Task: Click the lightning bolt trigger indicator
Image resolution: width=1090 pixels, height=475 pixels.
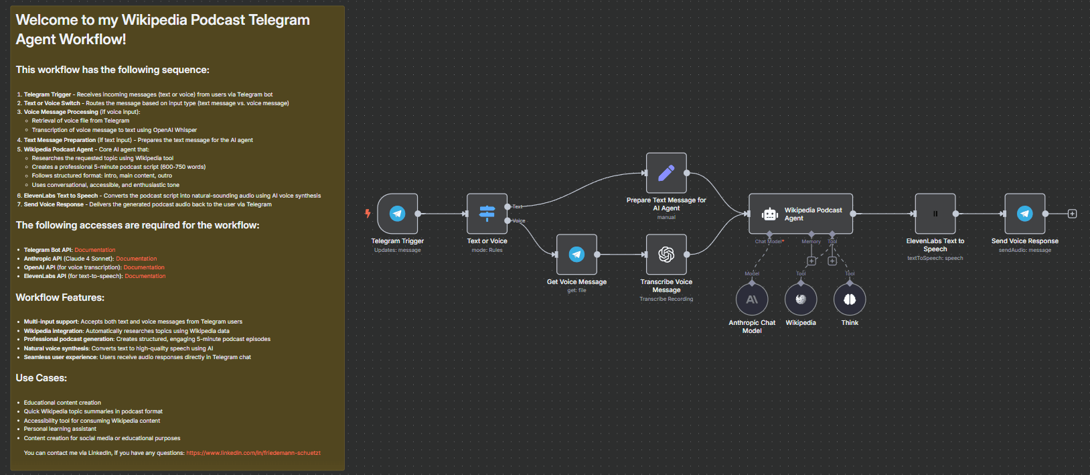Action: (x=368, y=214)
